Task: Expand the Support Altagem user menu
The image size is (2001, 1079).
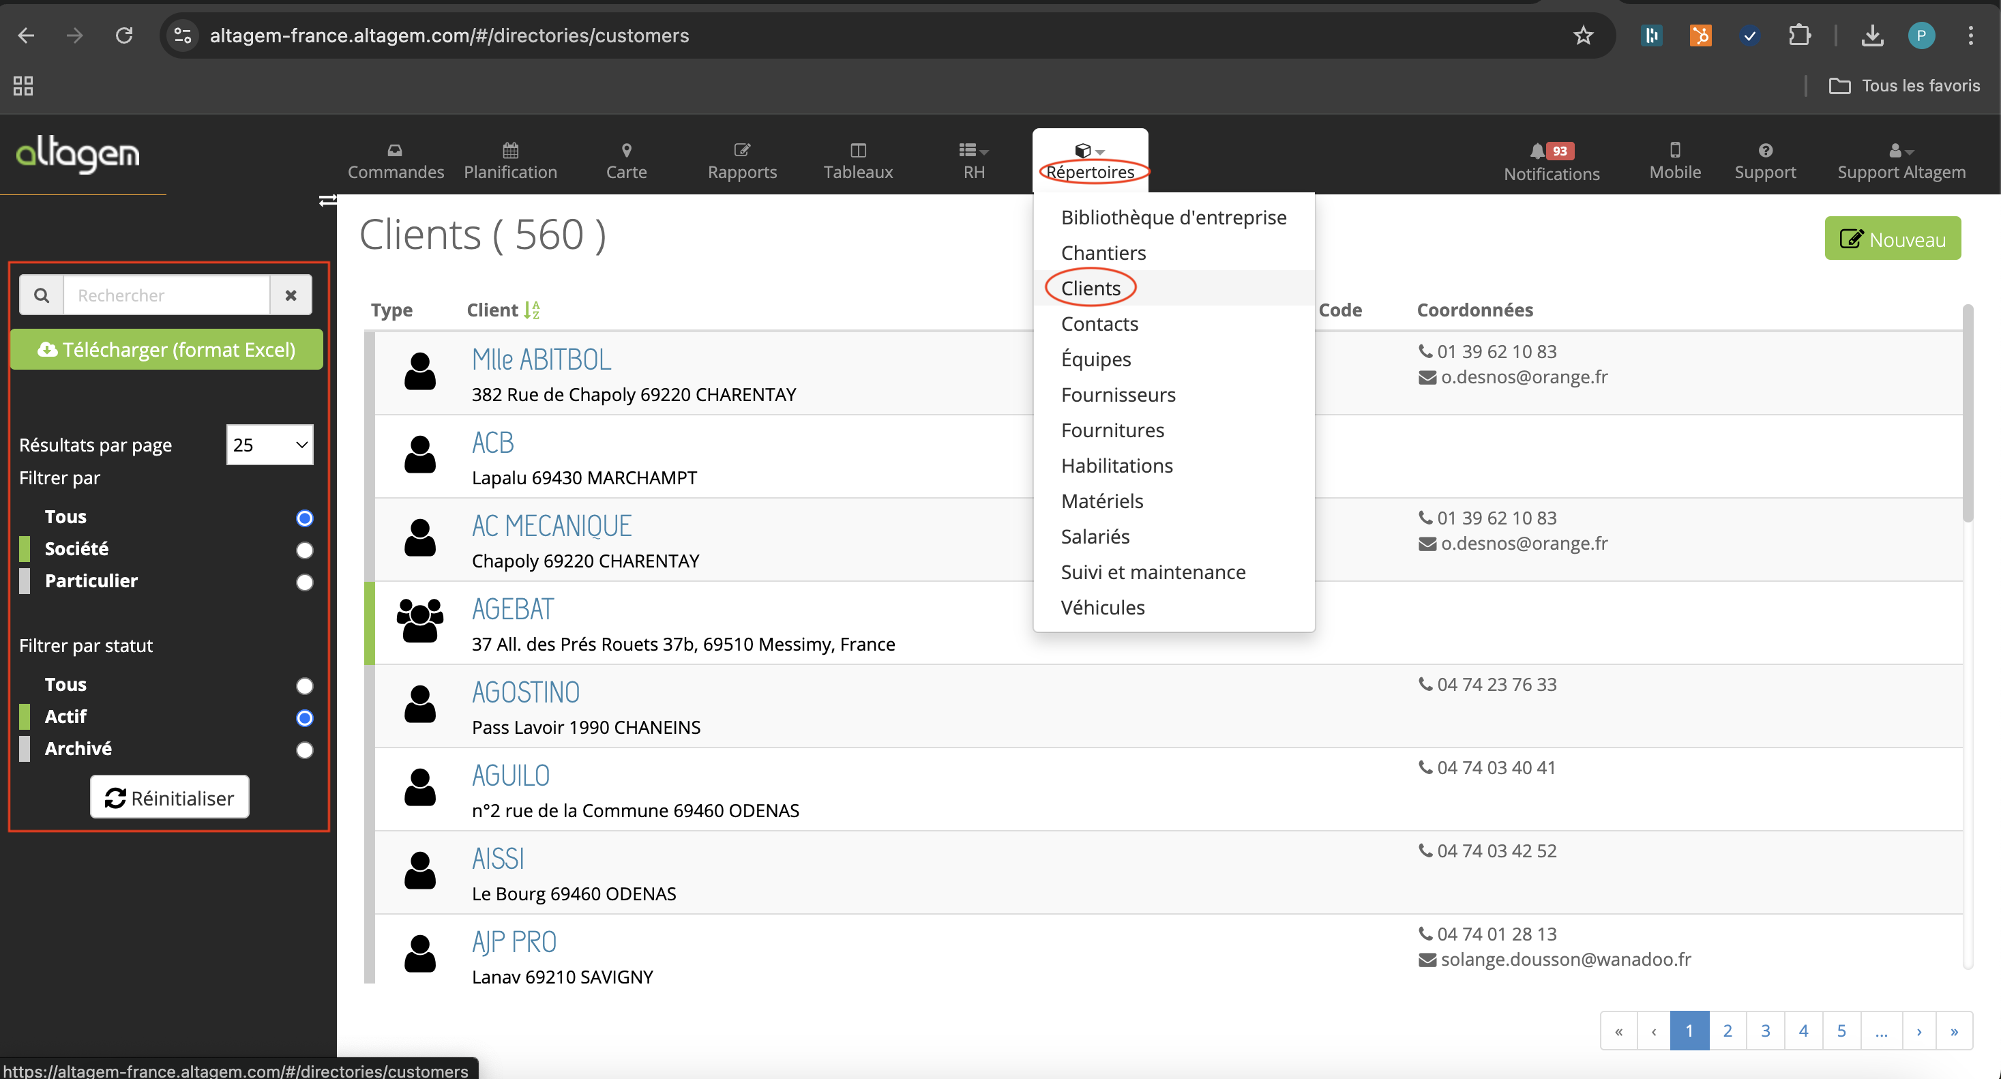Action: 1901,161
